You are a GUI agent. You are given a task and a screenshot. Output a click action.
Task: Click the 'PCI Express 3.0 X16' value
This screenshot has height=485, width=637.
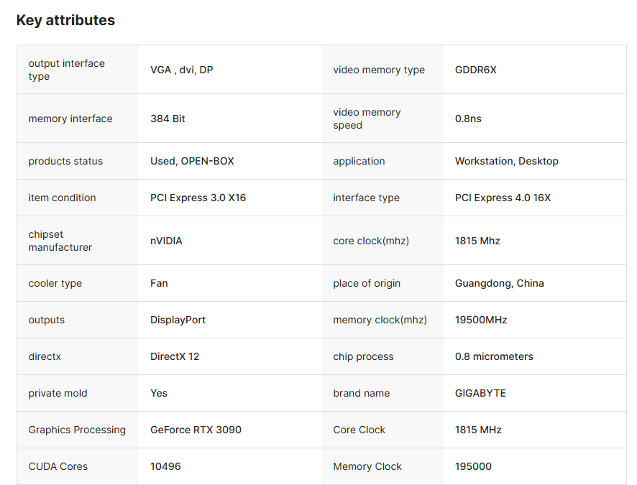[198, 198]
